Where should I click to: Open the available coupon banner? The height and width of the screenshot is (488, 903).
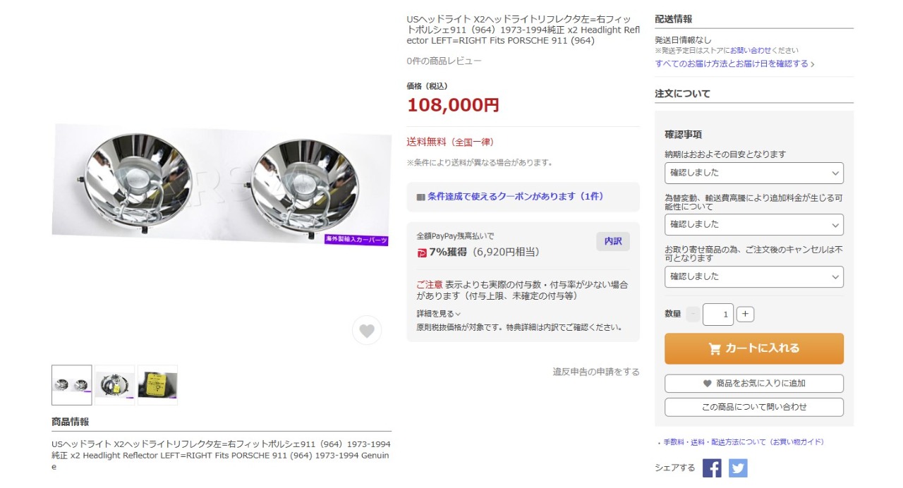click(523, 197)
